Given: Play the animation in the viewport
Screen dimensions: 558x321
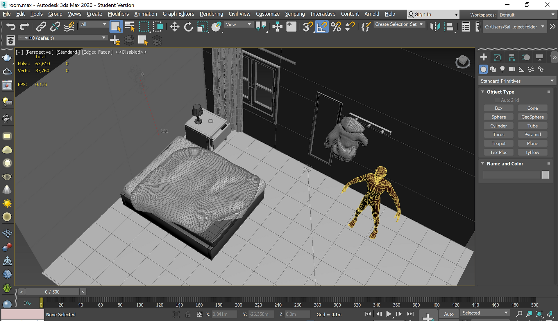Looking at the screenshot, I should coord(389,314).
